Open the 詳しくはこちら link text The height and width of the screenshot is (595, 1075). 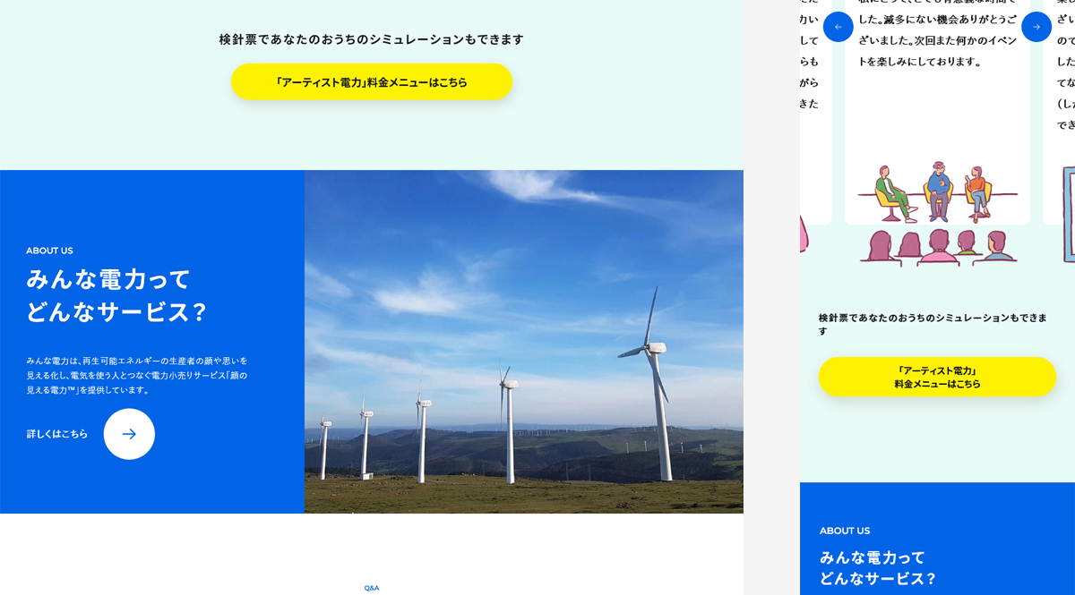point(57,434)
